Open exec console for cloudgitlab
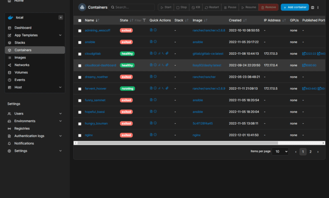The width and height of the screenshot is (329, 198). point(163,53)
